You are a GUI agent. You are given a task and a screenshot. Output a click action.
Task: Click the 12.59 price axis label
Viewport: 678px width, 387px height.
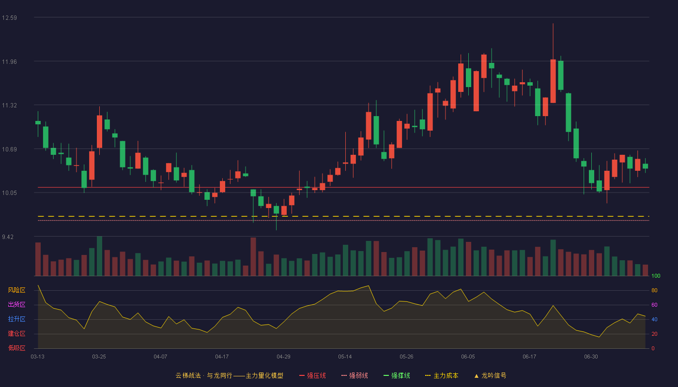coord(9,18)
